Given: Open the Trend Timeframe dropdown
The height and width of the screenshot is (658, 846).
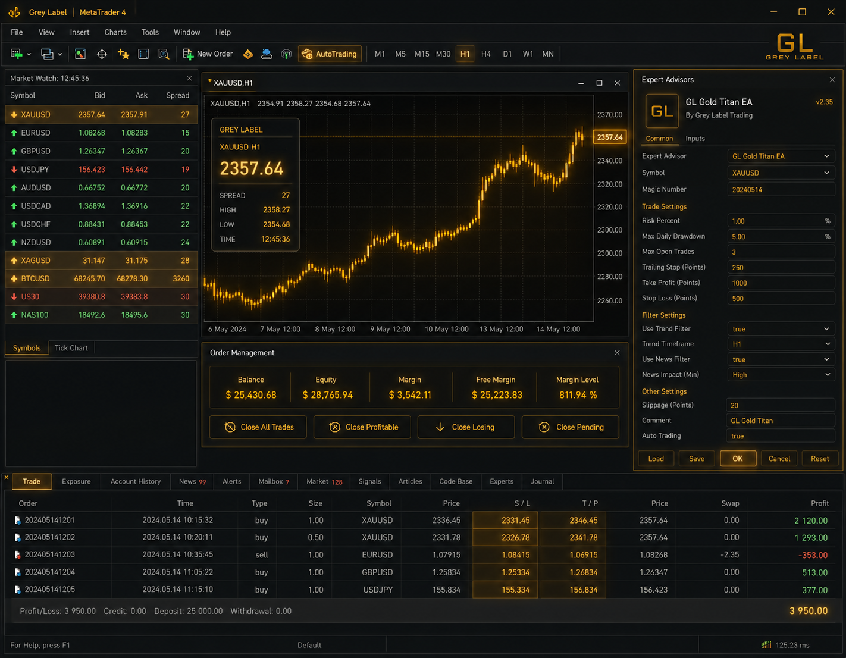Looking at the screenshot, I should click(x=781, y=344).
